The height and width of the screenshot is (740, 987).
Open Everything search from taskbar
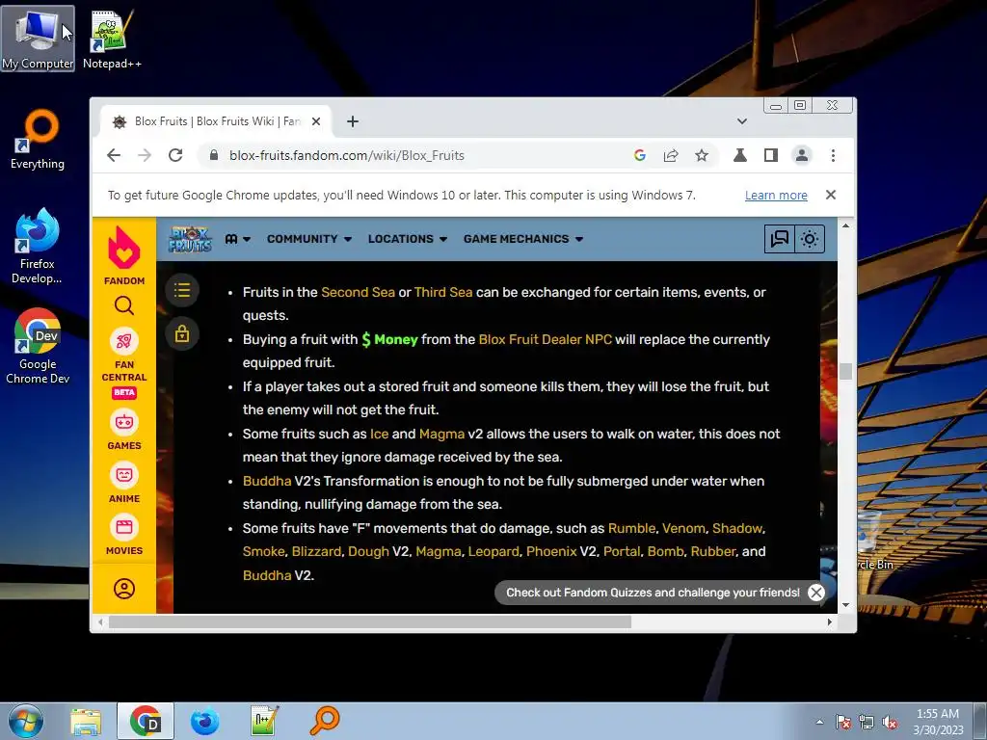325,721
